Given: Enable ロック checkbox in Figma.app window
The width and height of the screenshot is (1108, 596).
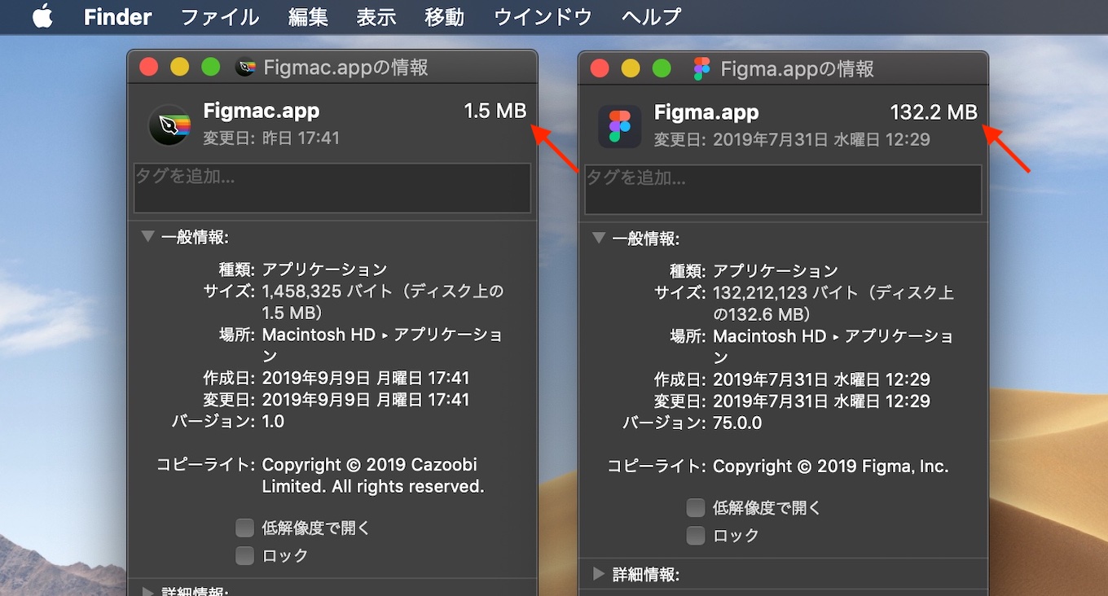Looking at the screenshot, I should [x=695, y=535].
